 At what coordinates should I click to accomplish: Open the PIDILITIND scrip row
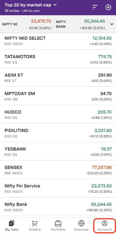(58, 133)
